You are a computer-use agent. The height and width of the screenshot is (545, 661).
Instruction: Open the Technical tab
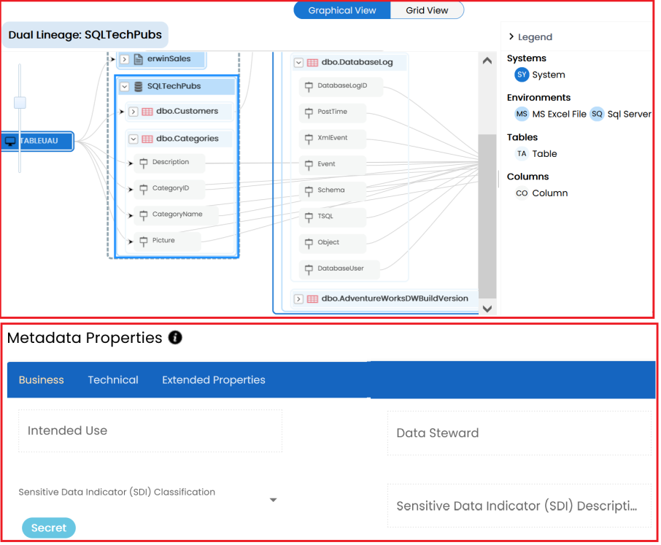coord(113,380)
